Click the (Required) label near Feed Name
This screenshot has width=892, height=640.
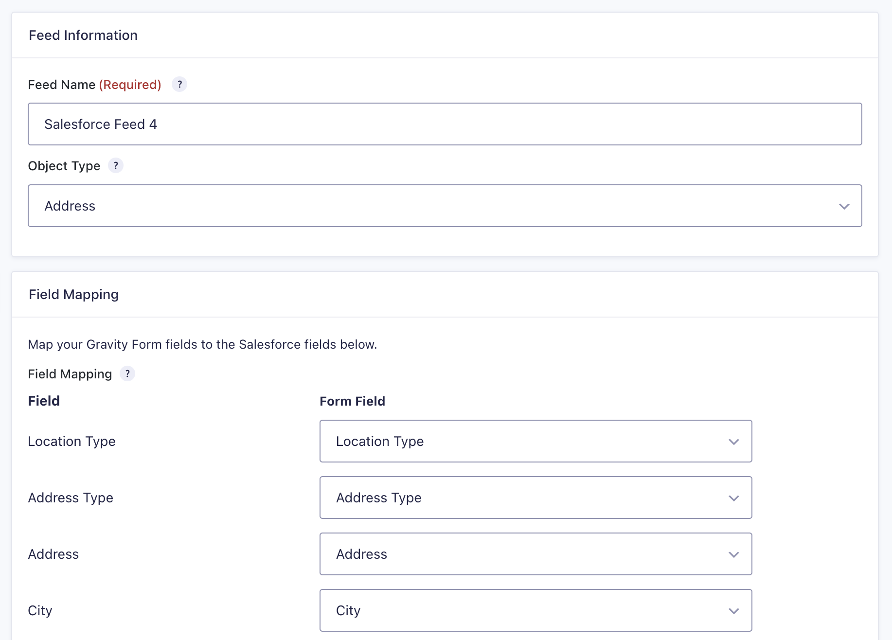tap(130, 84)
